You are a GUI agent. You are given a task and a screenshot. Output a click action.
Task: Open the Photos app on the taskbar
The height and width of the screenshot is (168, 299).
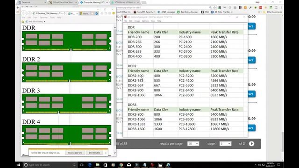point(160,165)
